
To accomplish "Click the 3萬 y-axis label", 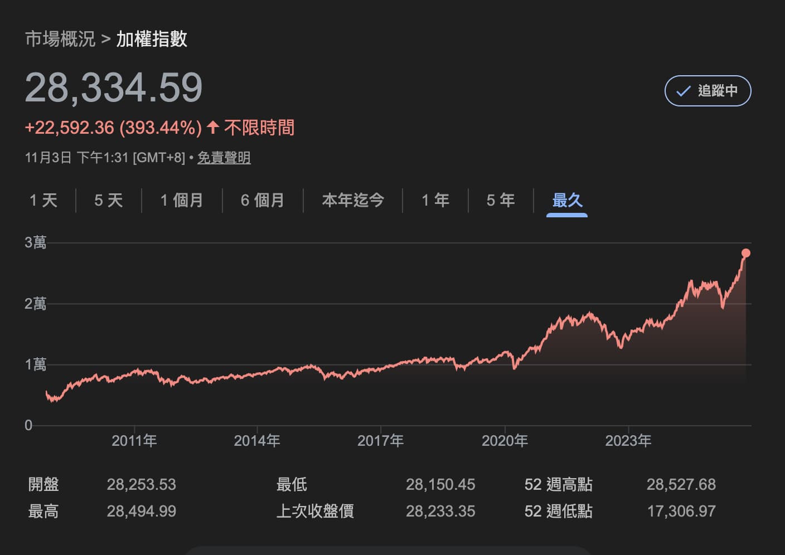I will [x=36, y=242].
